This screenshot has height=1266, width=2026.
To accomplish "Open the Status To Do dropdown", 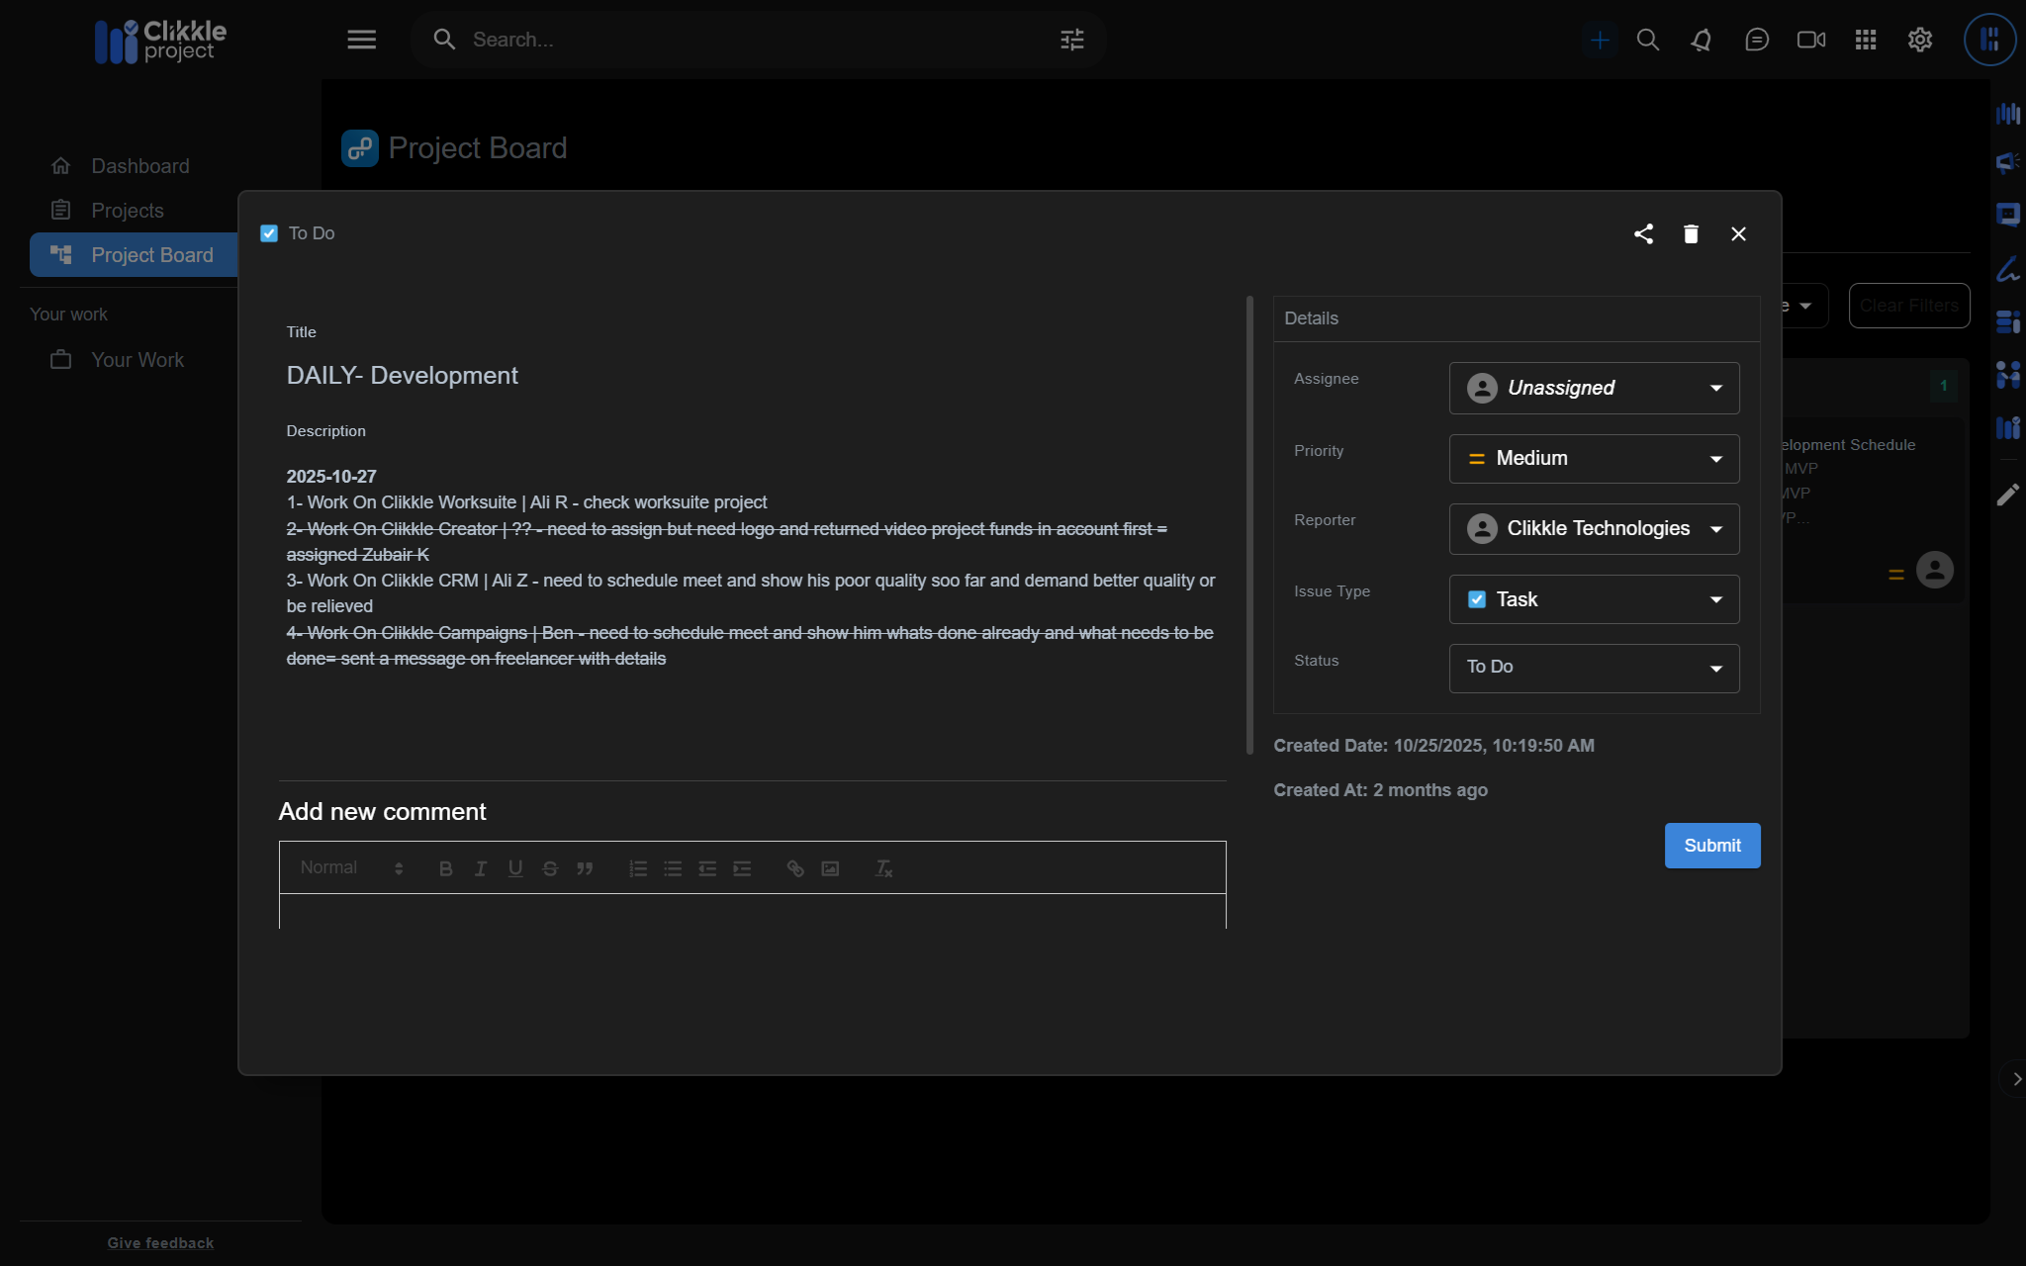I will 1594,668.
